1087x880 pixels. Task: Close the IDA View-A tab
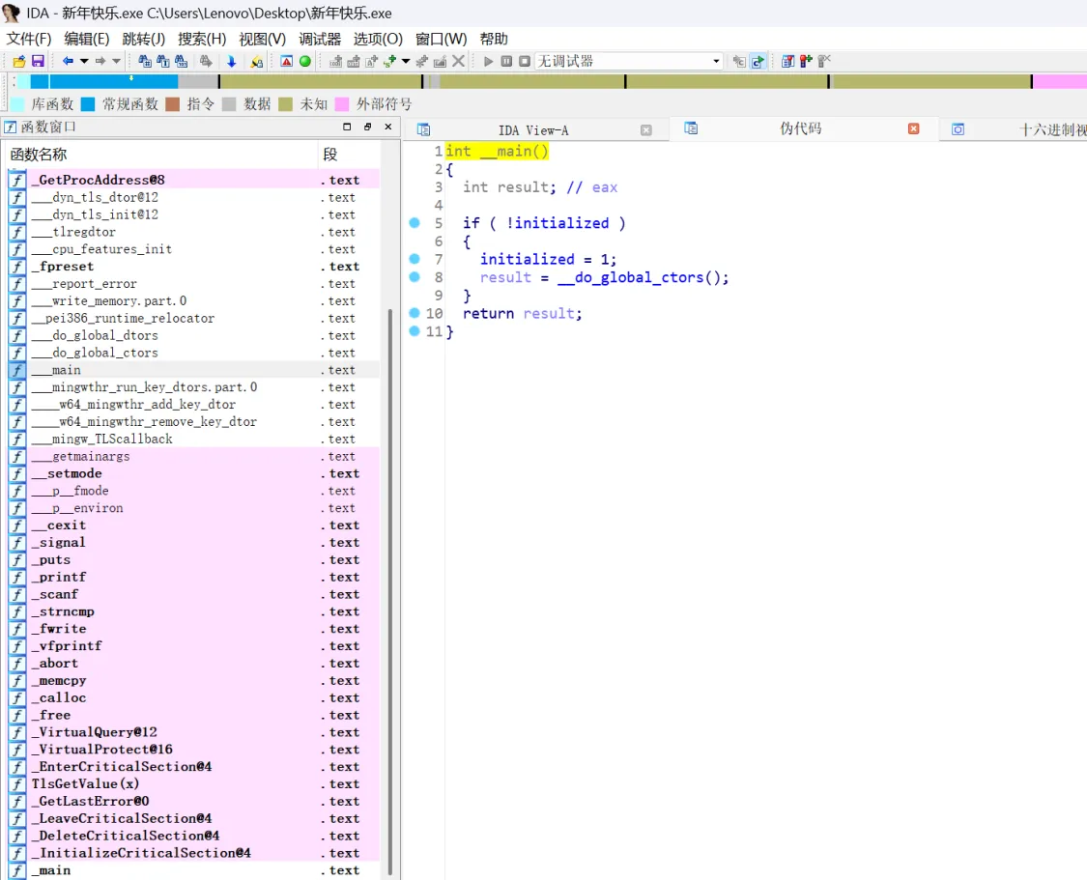[x=646, y=130]
